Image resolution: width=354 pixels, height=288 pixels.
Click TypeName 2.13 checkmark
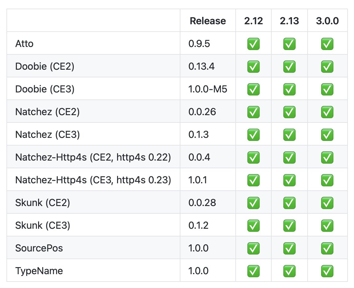[289, 271]
